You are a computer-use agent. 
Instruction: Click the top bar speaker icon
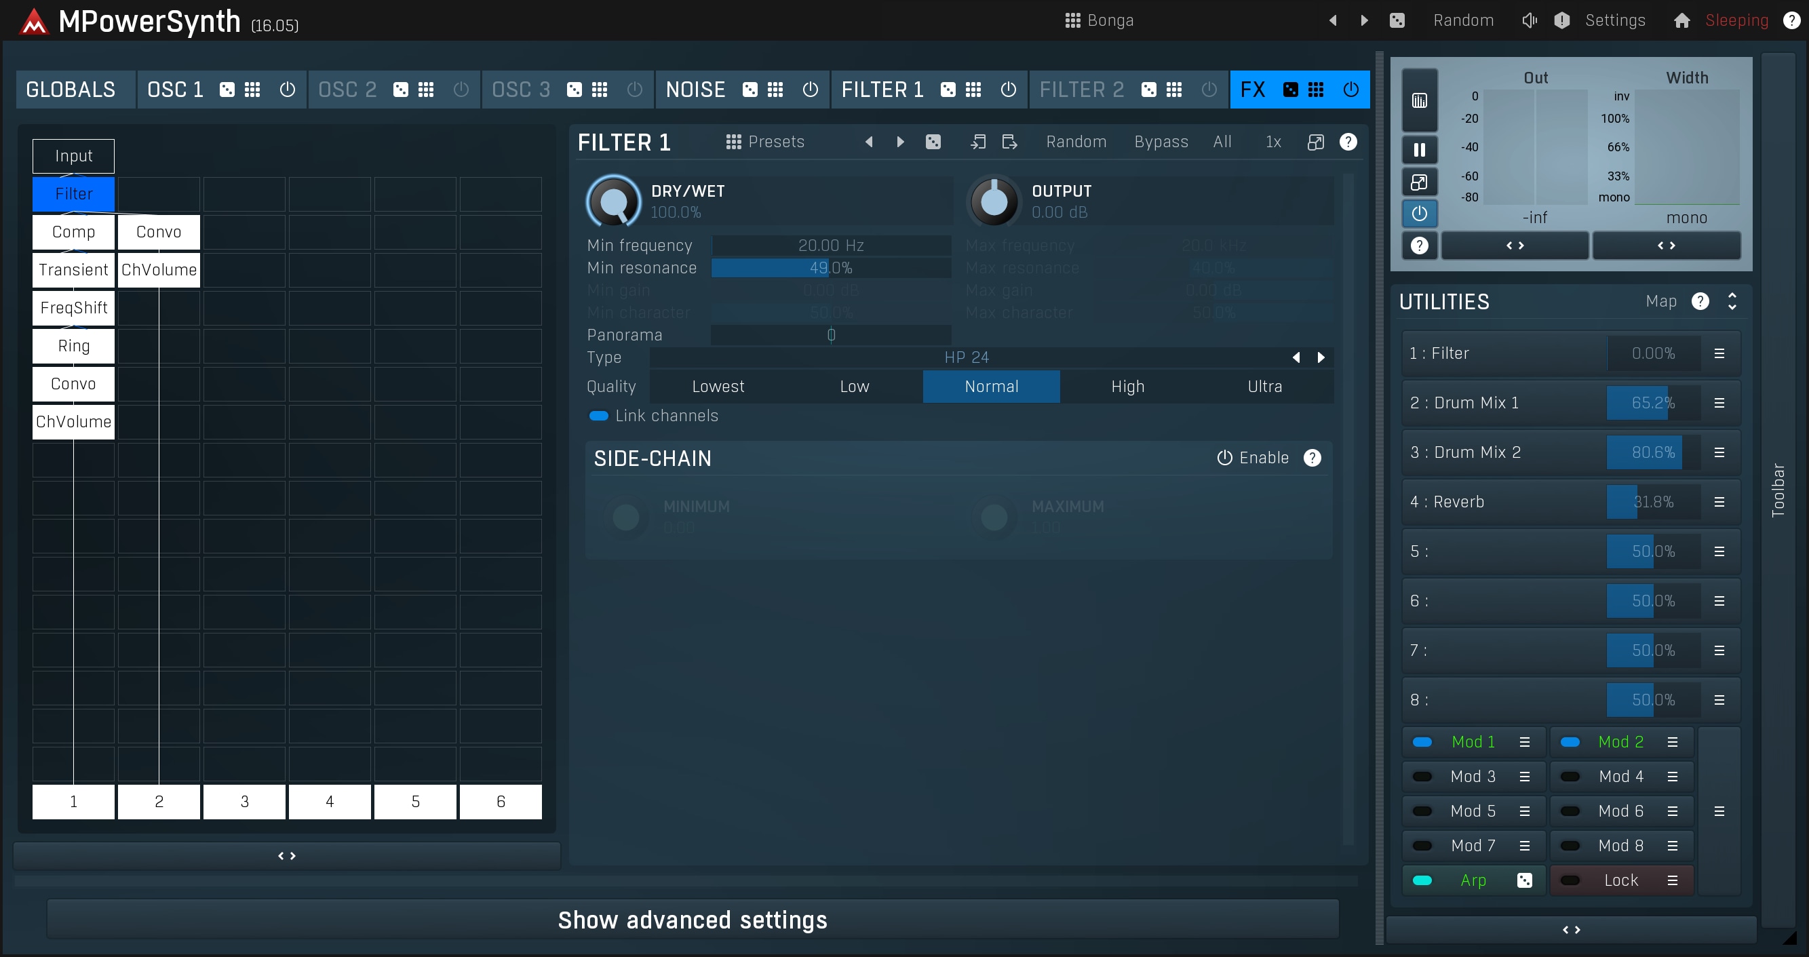point(1529,20)
